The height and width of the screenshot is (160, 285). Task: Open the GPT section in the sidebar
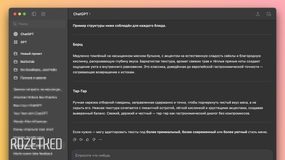tap(23, 42)
